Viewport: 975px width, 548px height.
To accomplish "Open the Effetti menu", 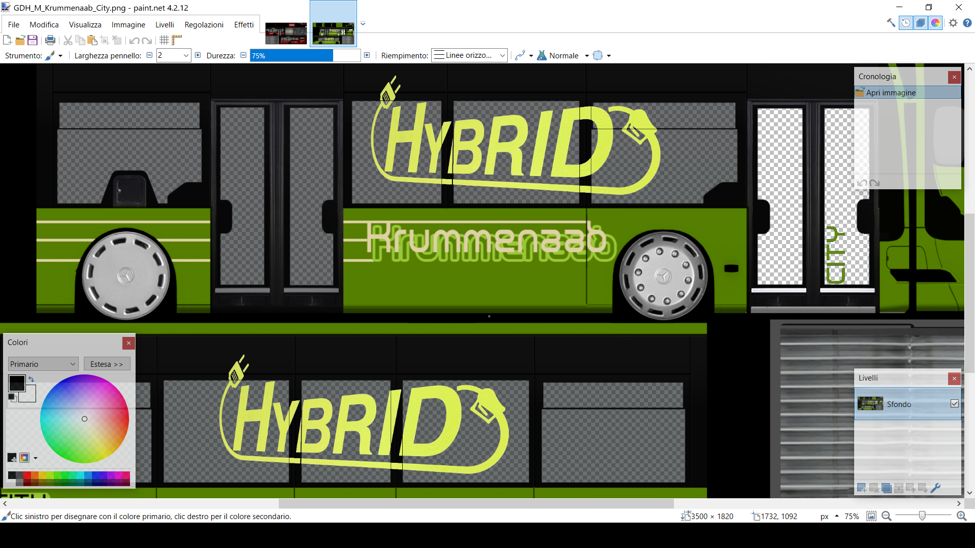I will coord(244,24).
